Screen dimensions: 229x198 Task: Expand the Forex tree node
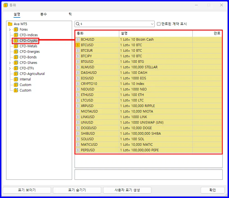(x=10, y=30)
